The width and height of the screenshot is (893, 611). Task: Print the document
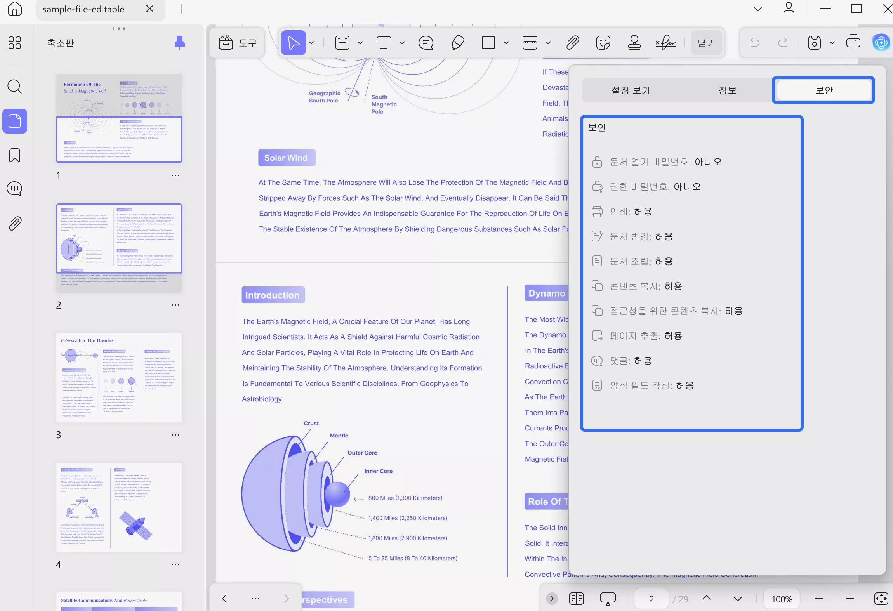tap(853, 43)
